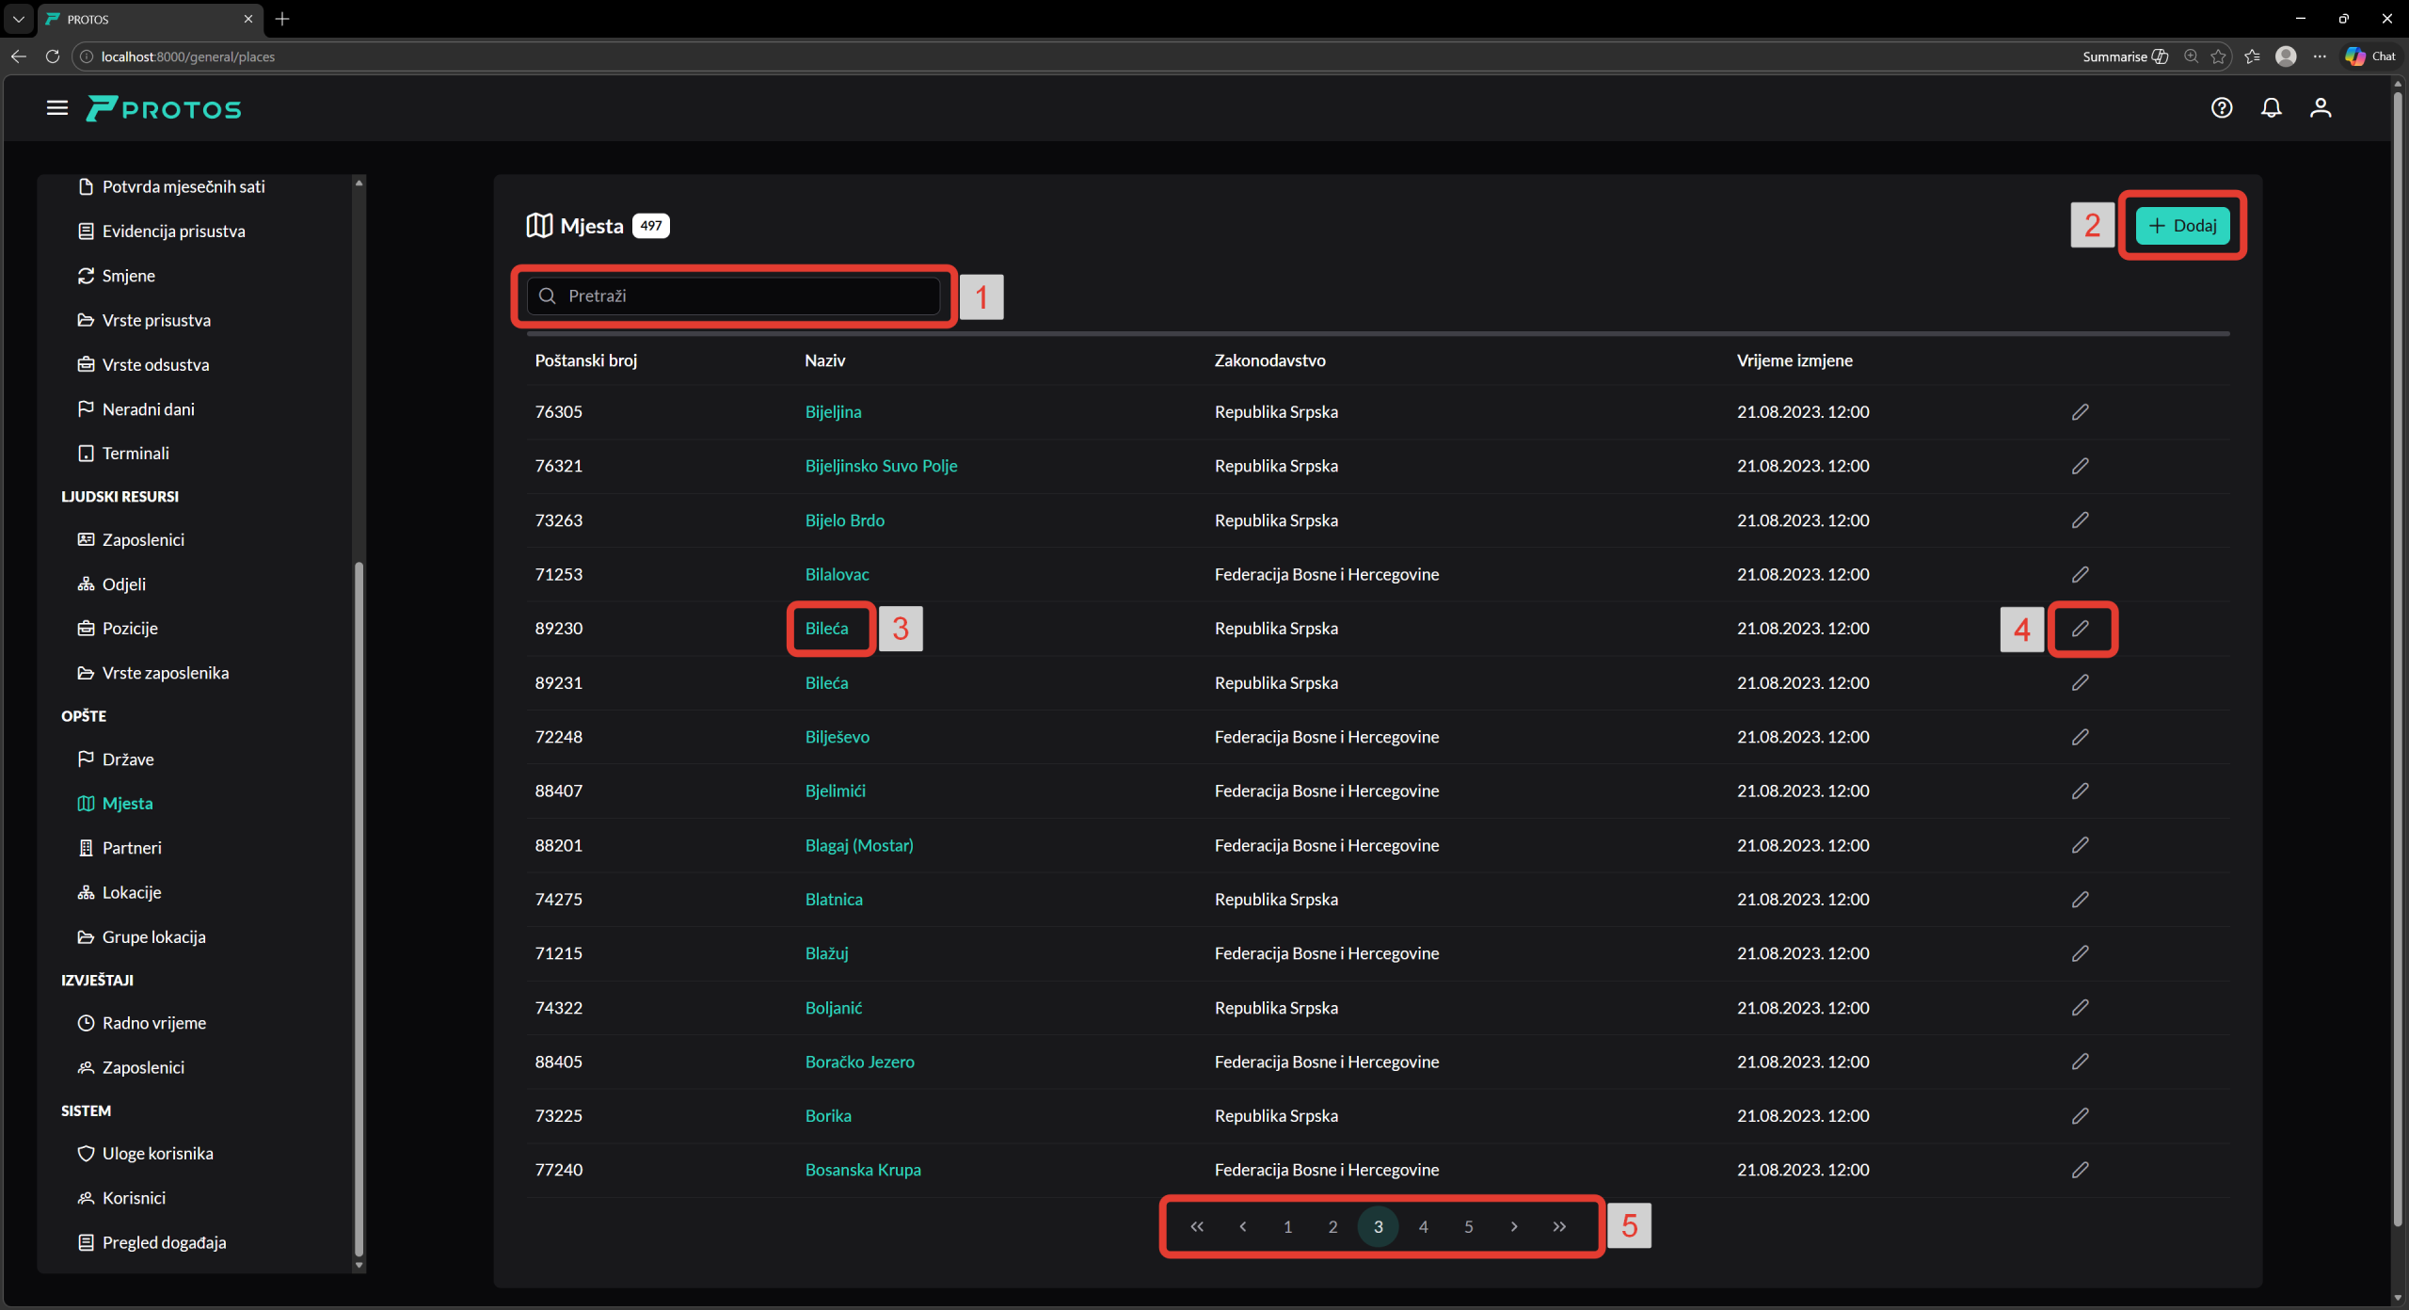The image size is (2409, 1310).
Task: Open the Boračko Jezero place link
Action: (859, 1062)
